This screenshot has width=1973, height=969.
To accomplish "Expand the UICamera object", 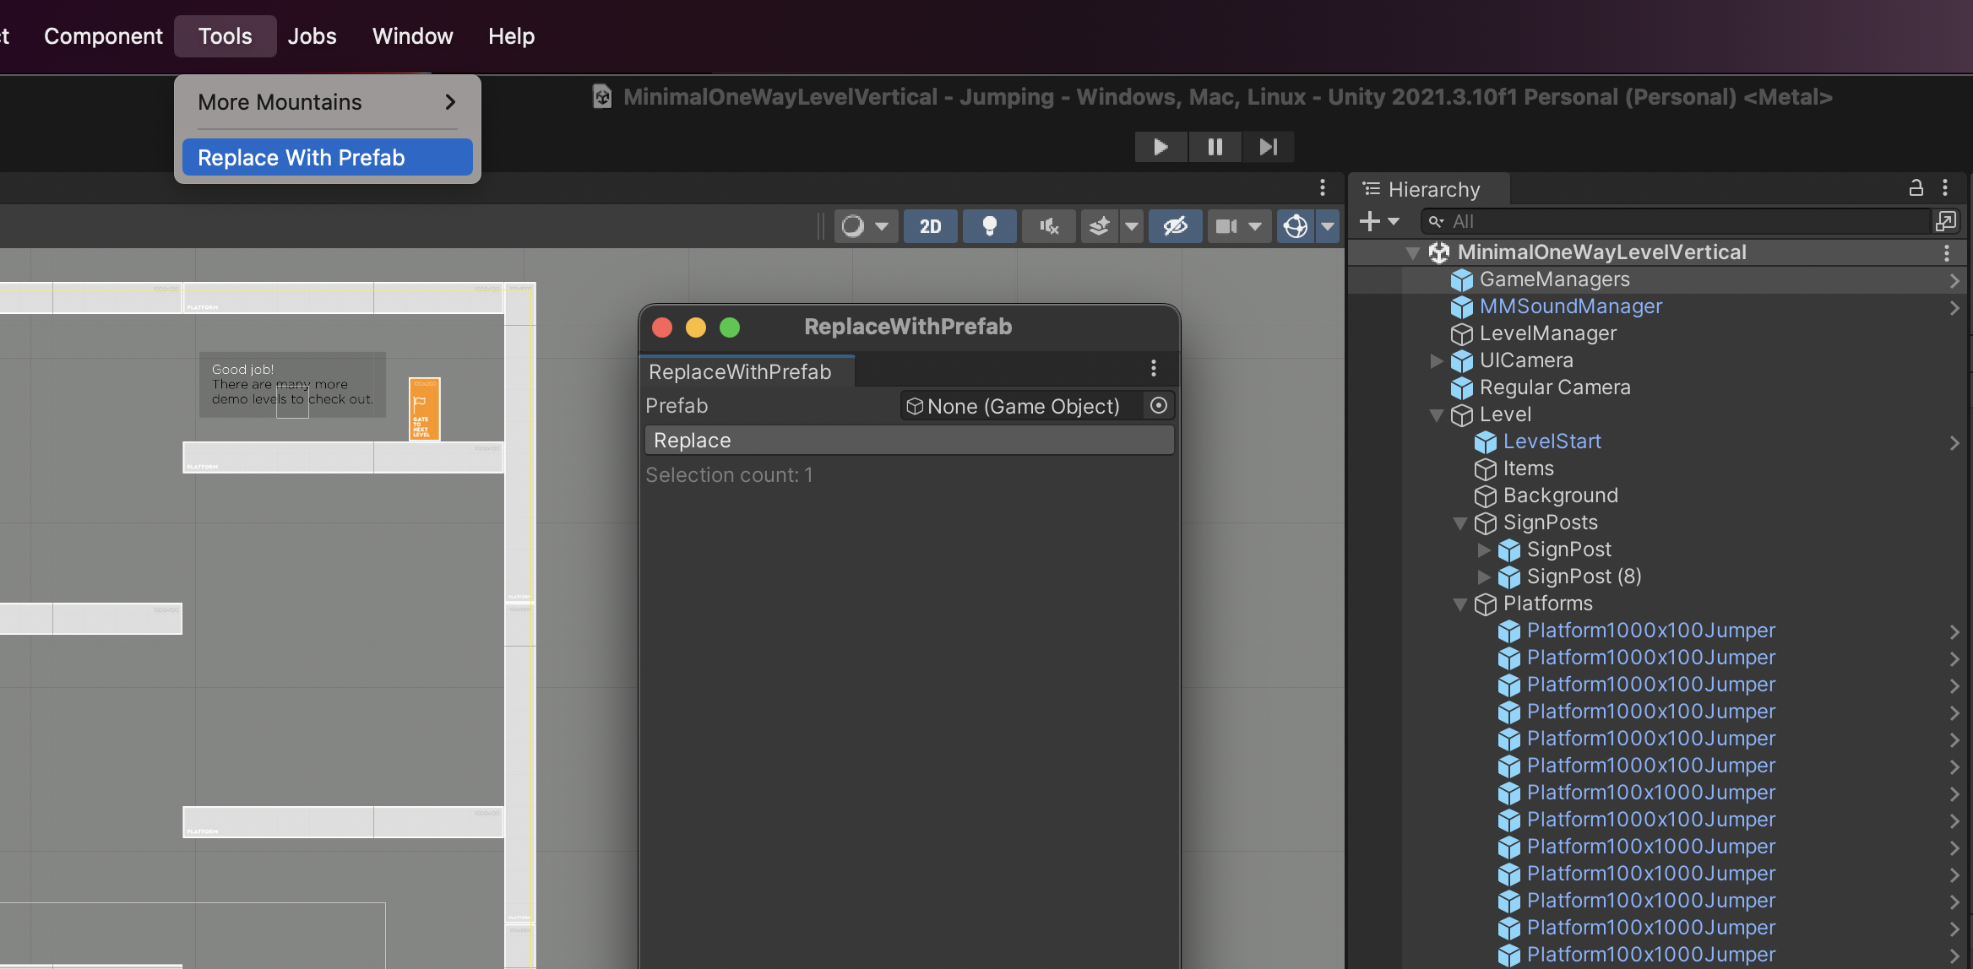I will (1437, 361).
